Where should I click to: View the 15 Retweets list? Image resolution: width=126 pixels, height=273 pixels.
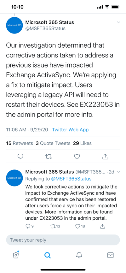click(20, 143)
